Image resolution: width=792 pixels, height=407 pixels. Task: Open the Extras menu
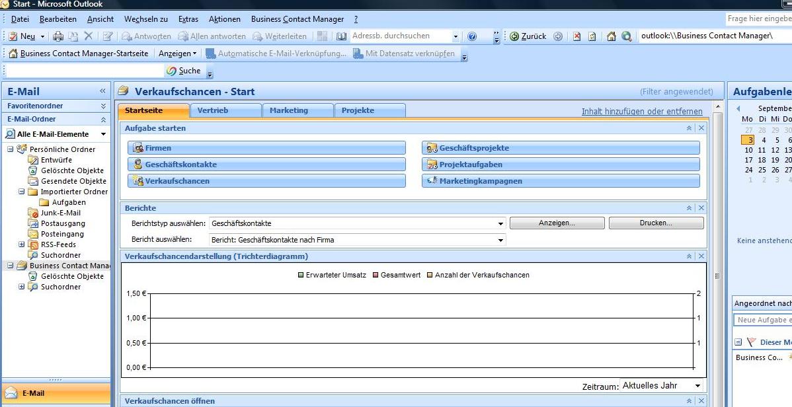click(x=188, y=19)
